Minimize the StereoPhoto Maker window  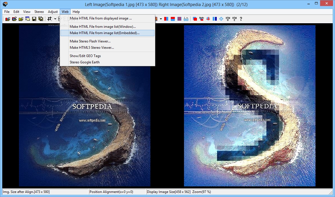309,4
